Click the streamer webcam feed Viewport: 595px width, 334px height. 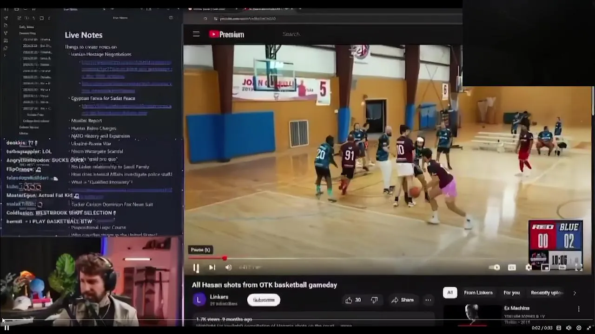pyautogui.click(x=92, y=282)
